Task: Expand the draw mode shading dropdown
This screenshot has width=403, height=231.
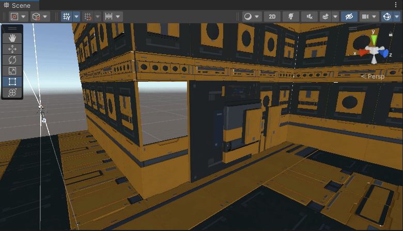Action: click(x=257, y=17)
